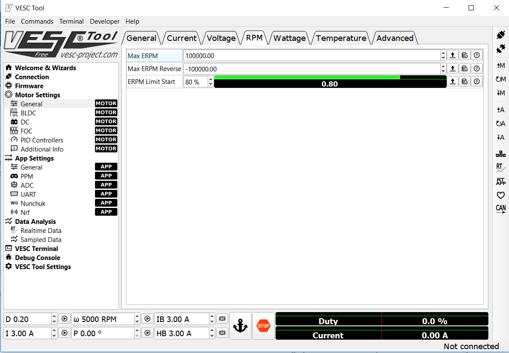509x353 pixels.
Task: Click the play button next to duty cycle field
Action: (x=64, y=319)
